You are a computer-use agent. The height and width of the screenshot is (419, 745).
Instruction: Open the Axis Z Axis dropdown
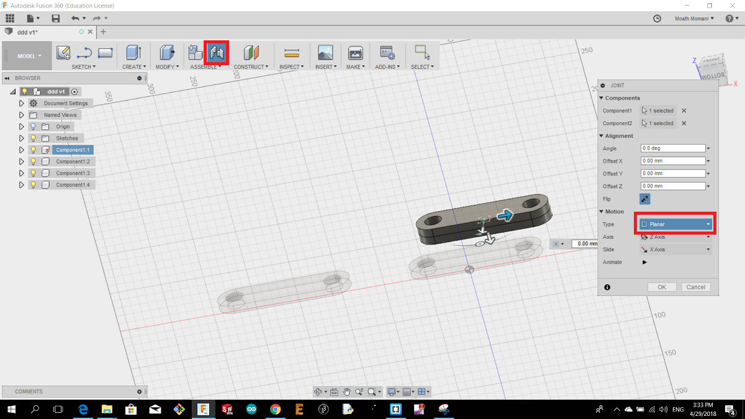(675, 237)
